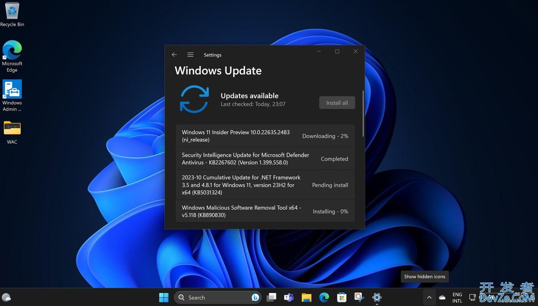The image size is (538, 306).
Task: Click the Settings gear on the taskbar
Action: click(377, 297)
